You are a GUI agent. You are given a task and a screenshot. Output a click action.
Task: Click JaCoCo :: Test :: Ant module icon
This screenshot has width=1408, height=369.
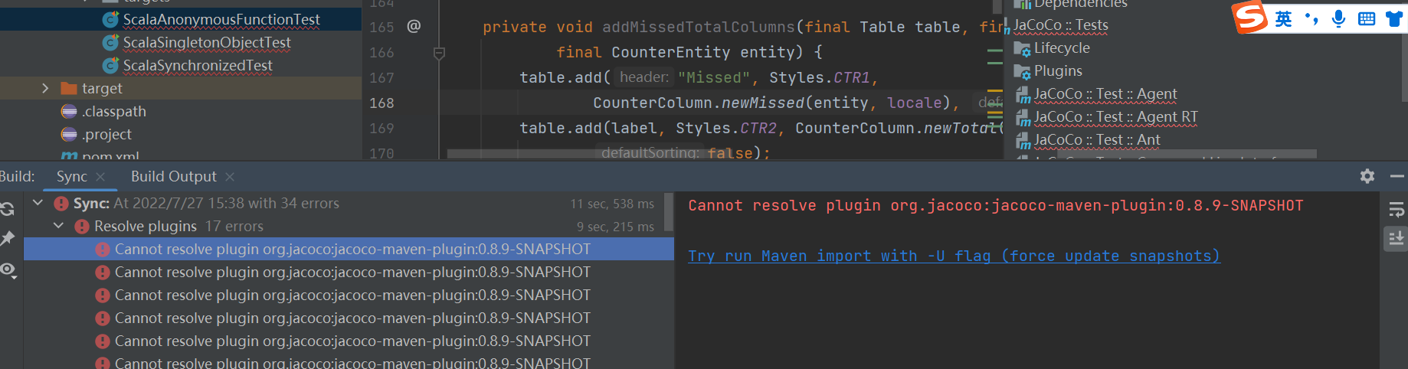[1023, 141]
